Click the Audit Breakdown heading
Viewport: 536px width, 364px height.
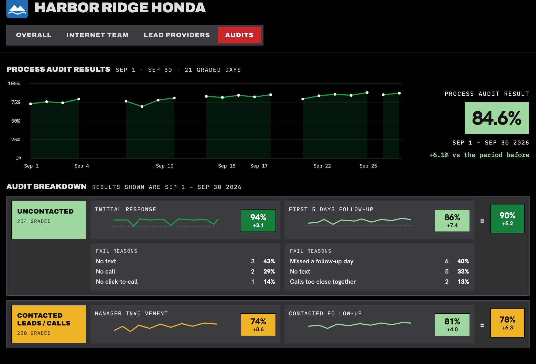coord(47,187)
